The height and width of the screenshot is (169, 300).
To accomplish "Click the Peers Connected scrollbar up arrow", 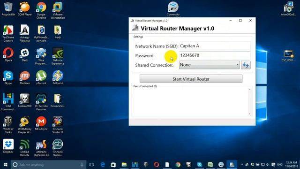I will coord(249,90).
